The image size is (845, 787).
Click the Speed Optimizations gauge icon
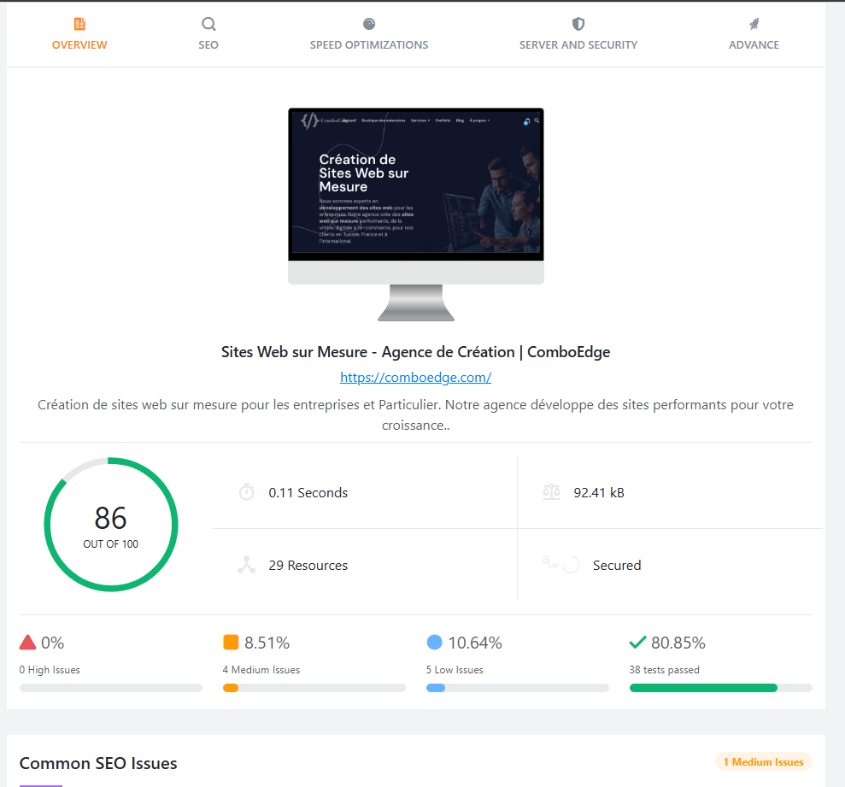369,24
